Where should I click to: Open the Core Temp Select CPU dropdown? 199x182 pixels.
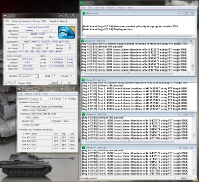tap(48, 99)
